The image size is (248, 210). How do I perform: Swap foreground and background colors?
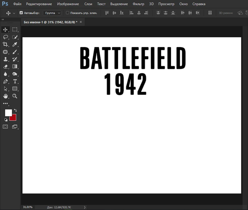tap(15, 110)
